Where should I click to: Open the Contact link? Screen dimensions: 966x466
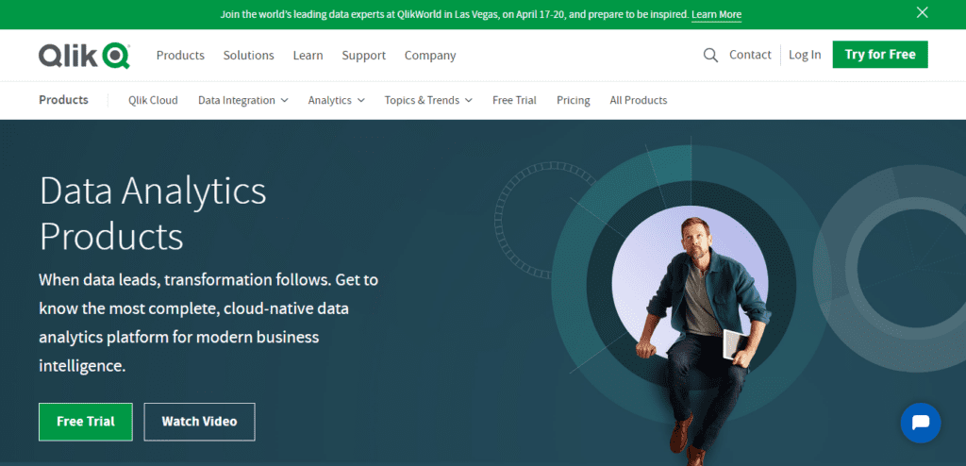[x=750, y=55]
